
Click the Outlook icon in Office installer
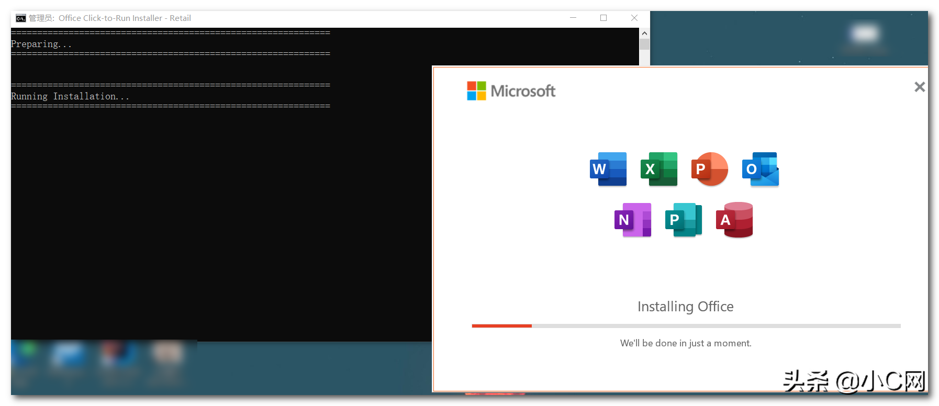click(x=761, y=169)
